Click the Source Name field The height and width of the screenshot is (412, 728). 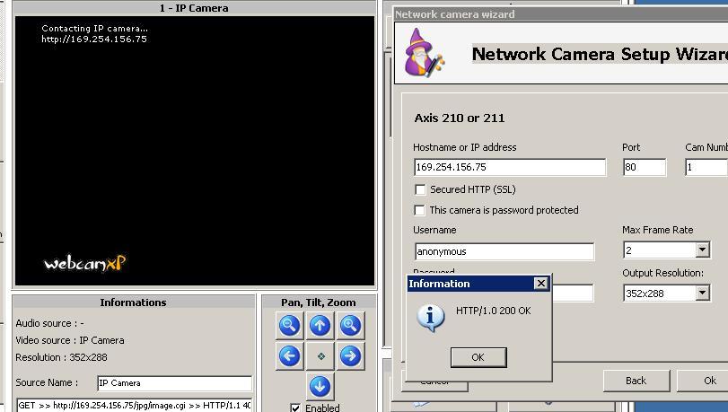(174, 383)
